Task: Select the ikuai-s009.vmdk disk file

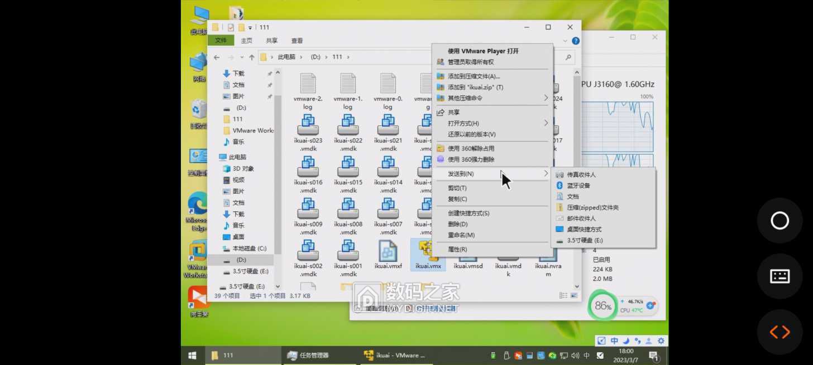Action: [308, 216]
